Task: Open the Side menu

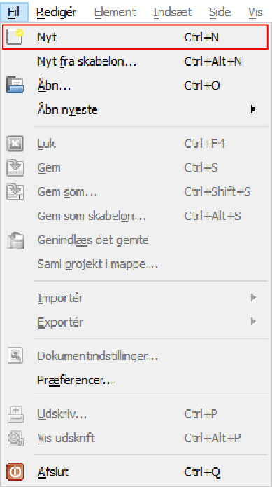Action: [220, 12]
